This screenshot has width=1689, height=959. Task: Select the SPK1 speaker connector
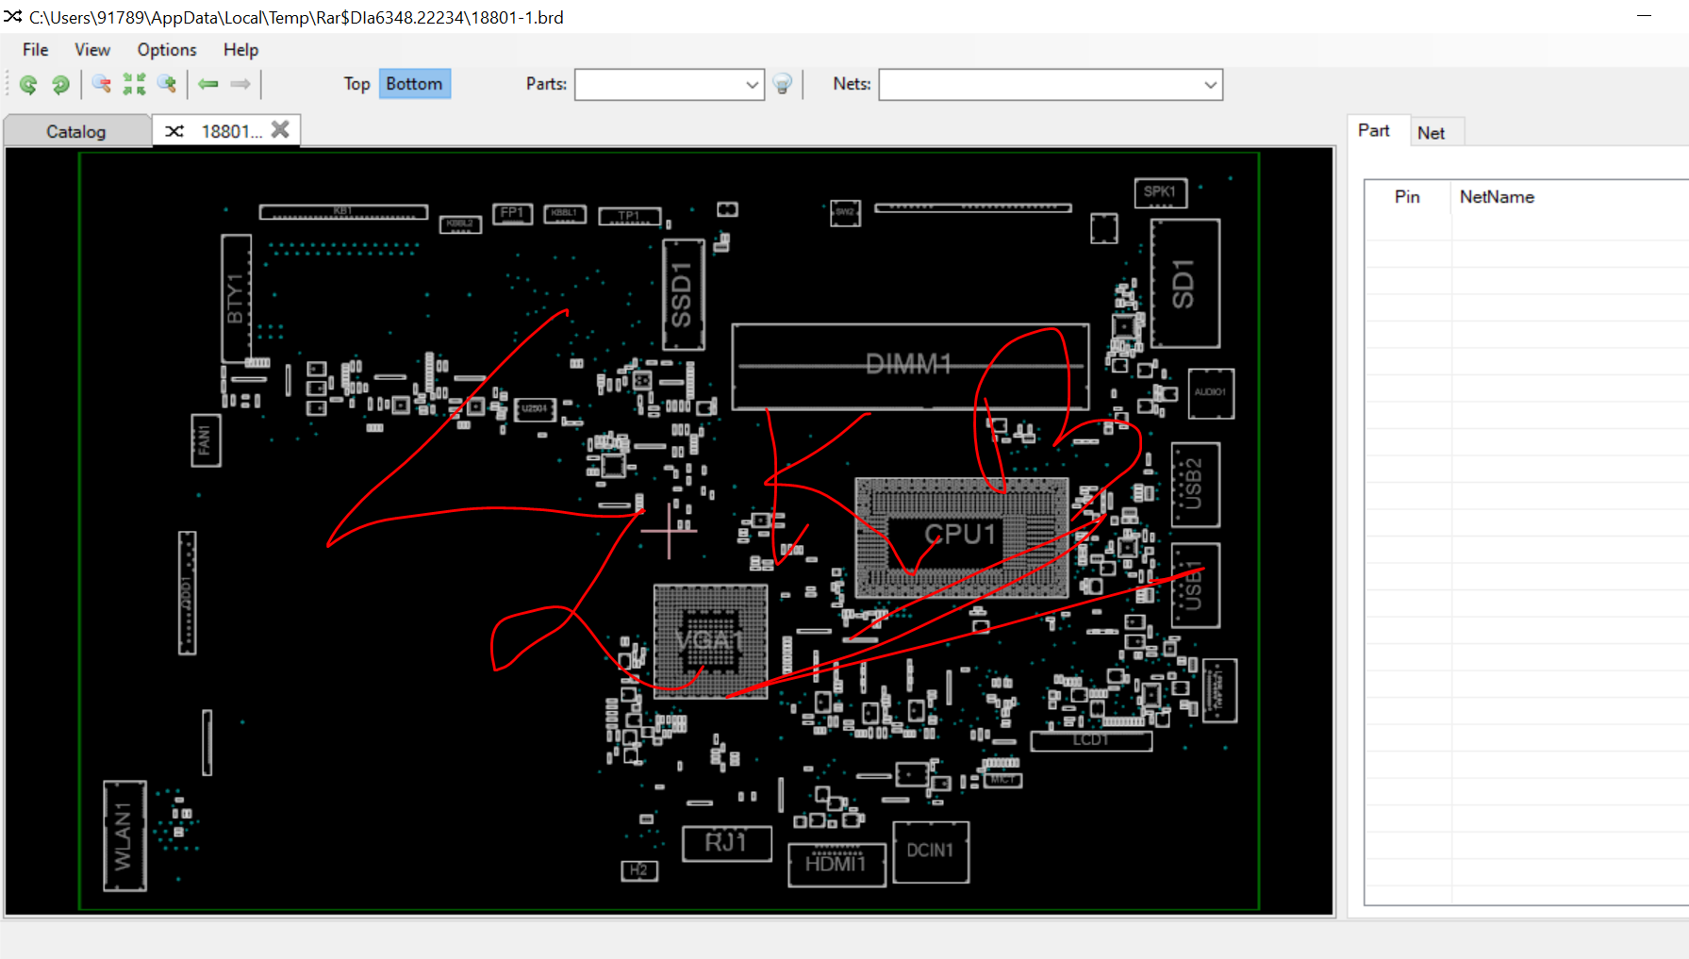point(1160,192)
